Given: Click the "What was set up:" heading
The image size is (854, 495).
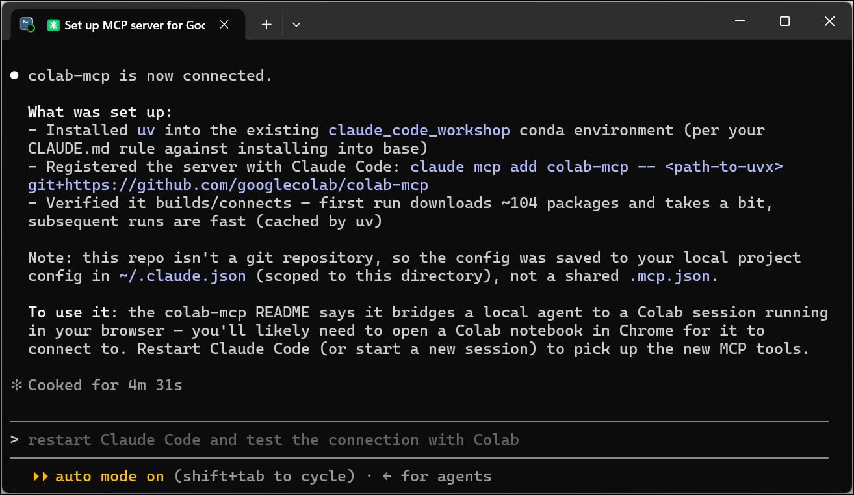Looking at the screenshot, I should click(100, 112).
